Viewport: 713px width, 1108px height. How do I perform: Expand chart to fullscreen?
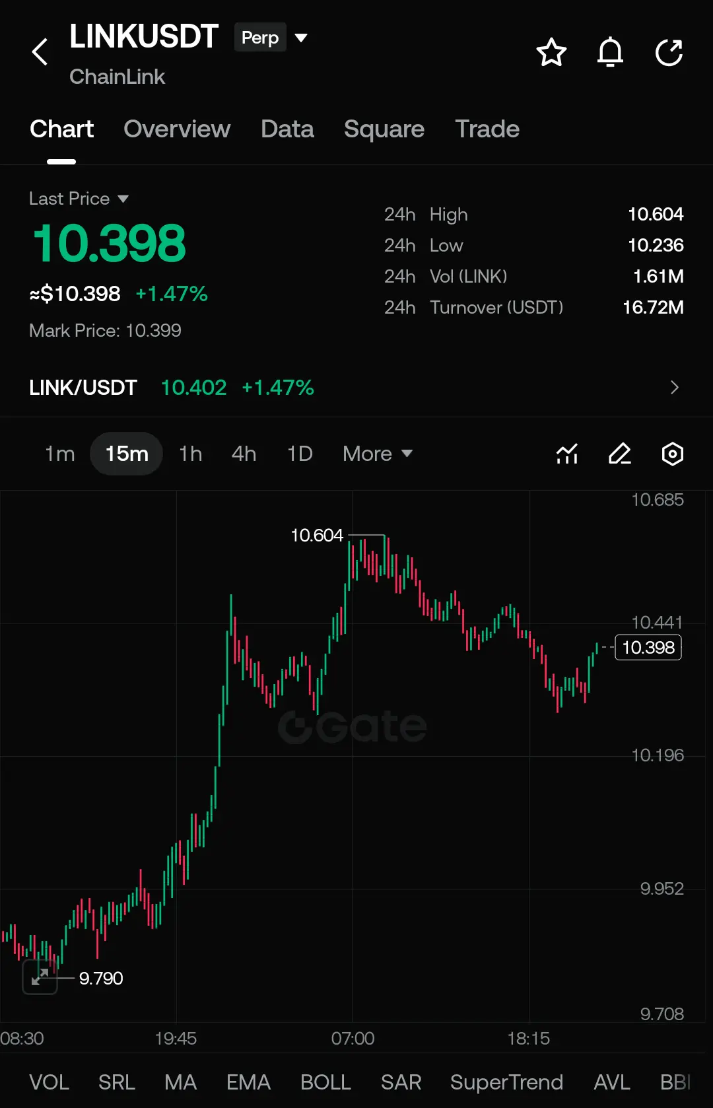point(40,977)
